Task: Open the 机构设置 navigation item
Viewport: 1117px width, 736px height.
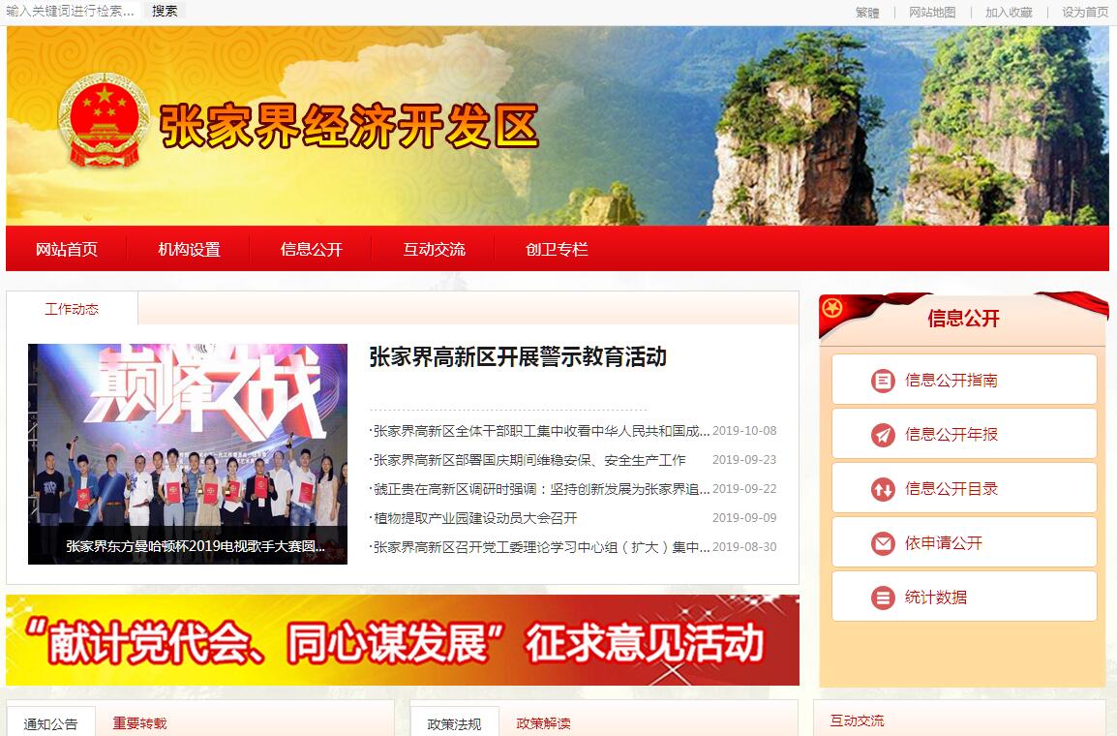Action: coord(190,250)
